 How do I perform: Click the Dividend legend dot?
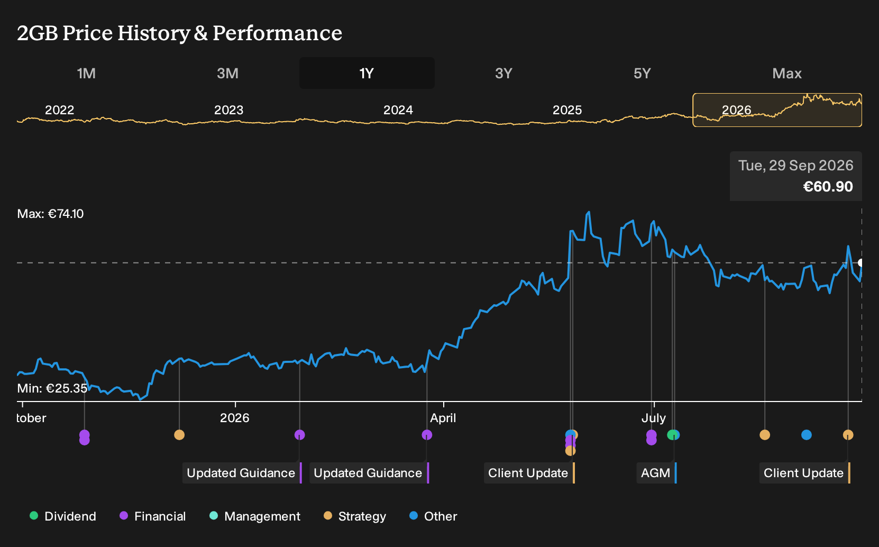click(x=34, y=515)
